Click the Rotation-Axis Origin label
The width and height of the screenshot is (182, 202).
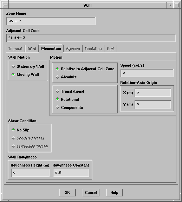(x=138, y=83)
